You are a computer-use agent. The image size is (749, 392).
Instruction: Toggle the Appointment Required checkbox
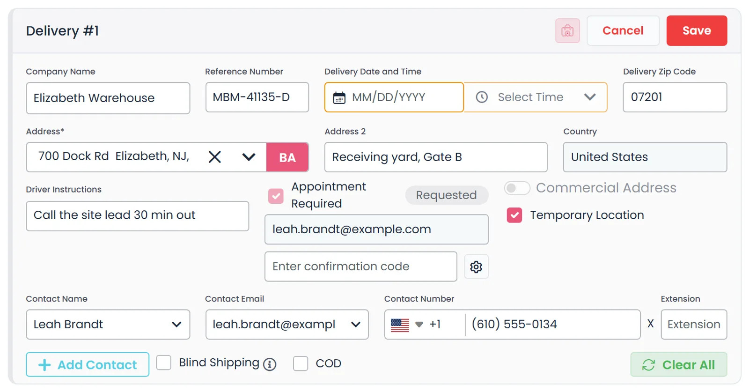click(x=276, y=196)
